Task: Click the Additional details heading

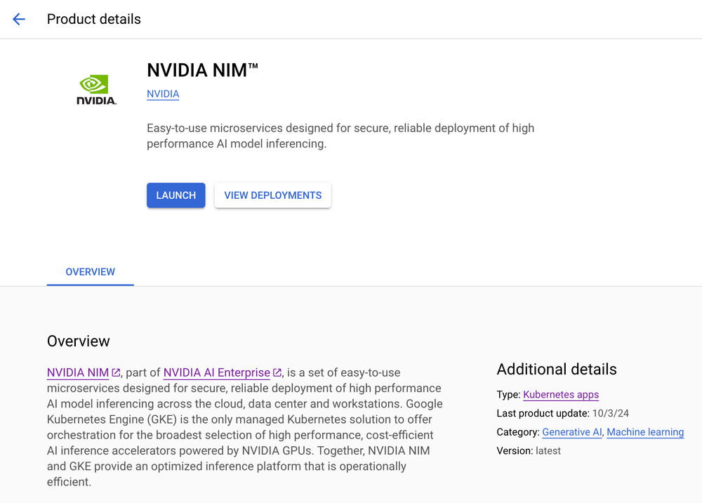Action: coord(556,370)
